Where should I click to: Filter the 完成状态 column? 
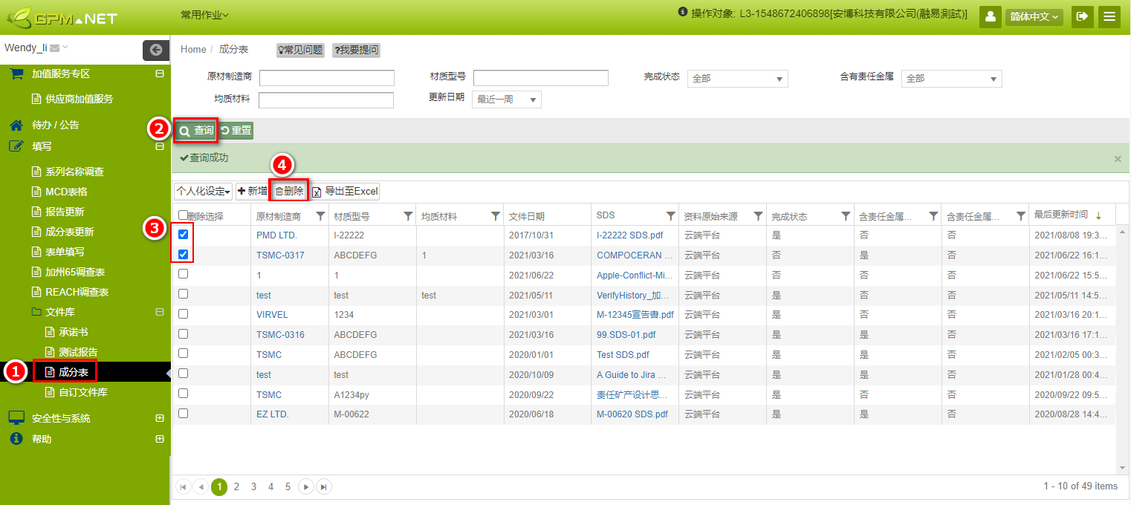pyautogui.click(x=846, y=216)
